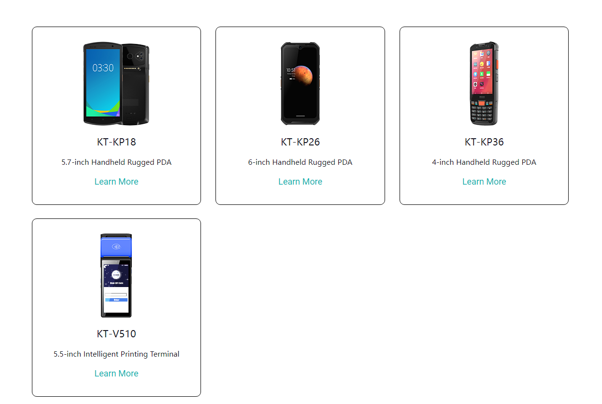602x404 pixels.
Task: Open the KT-KP26 rugged phone image
Action: click(x=300, y=84)
